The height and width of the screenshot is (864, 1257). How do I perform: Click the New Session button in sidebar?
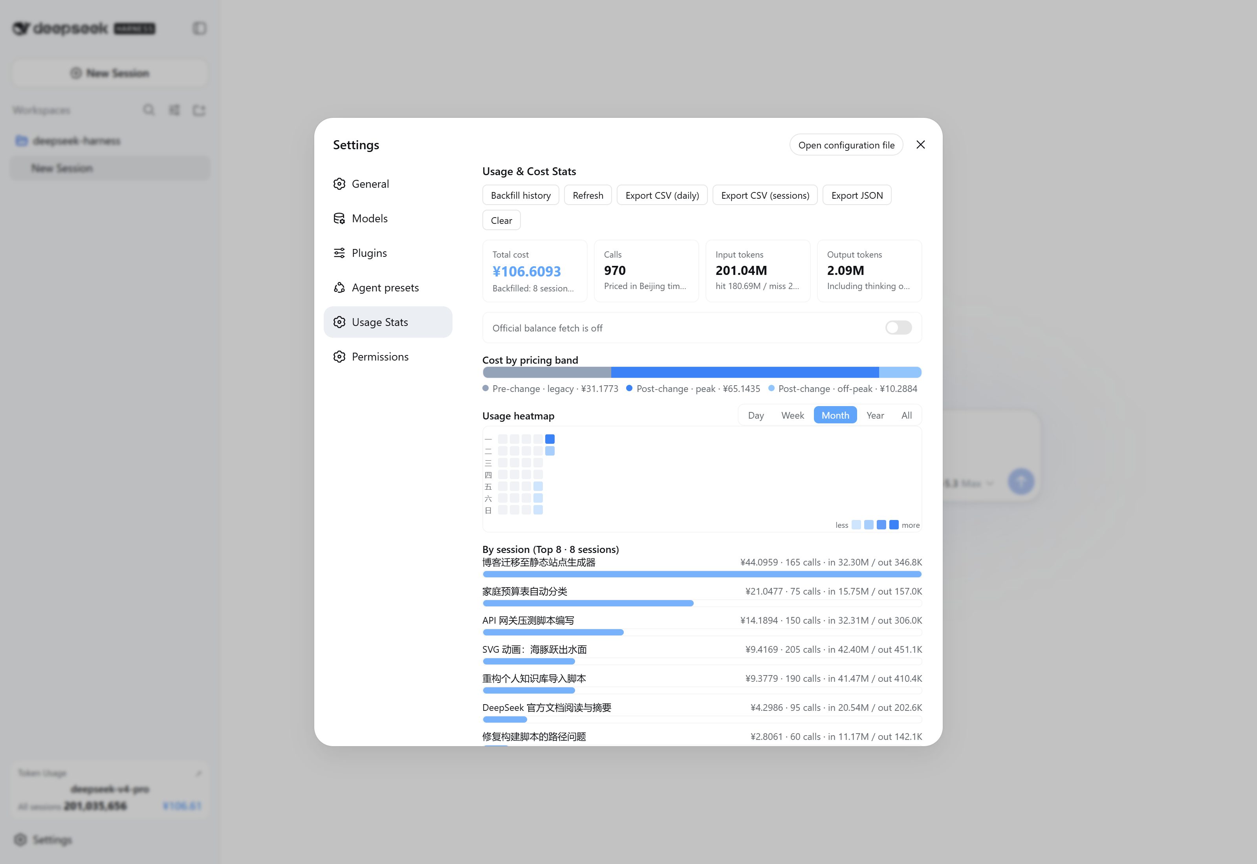tap(110, 73)
